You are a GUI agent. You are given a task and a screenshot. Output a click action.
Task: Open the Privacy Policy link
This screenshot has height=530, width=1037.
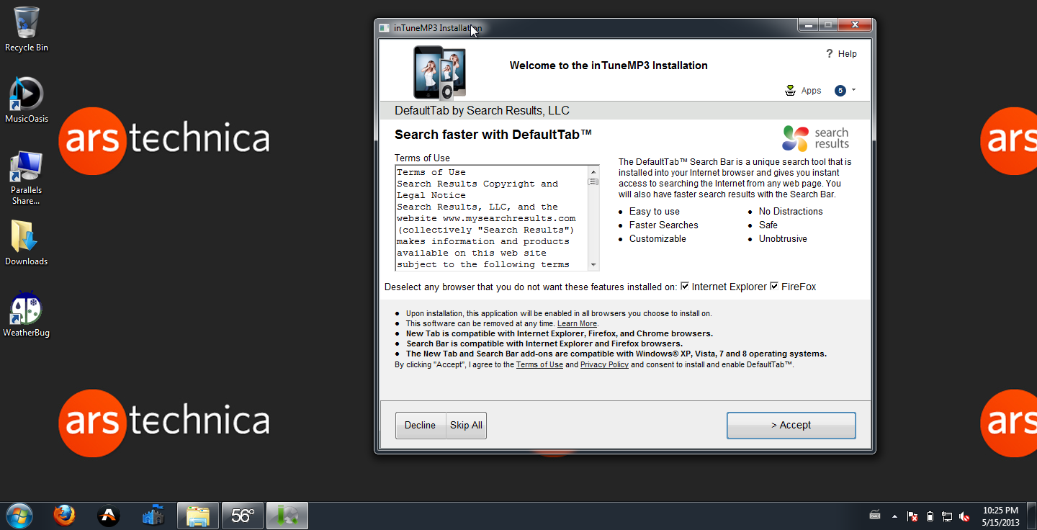(604, 364)
